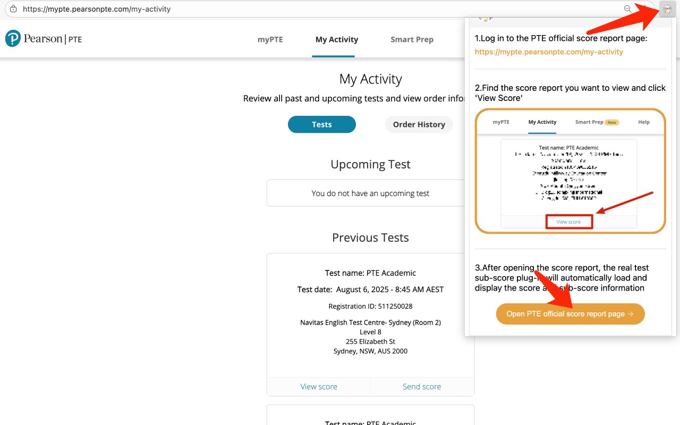The height and width of the screenshot is (425, 680).
Task: Click the 'Sydney, NSW, AUS 2000' line
Action: pyautogui.click(x=370, y=351)
